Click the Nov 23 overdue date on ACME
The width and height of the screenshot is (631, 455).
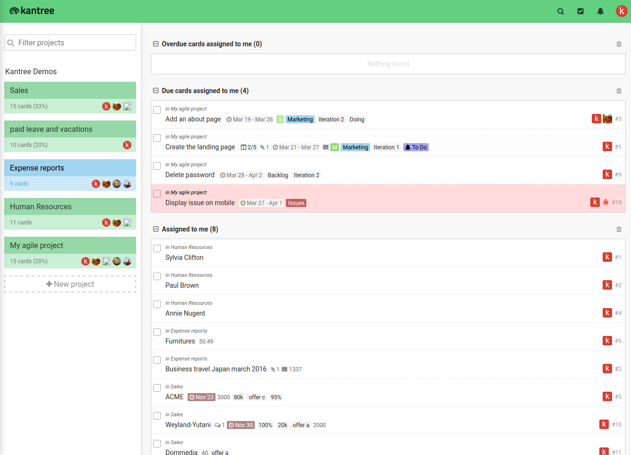click(202, 397)
